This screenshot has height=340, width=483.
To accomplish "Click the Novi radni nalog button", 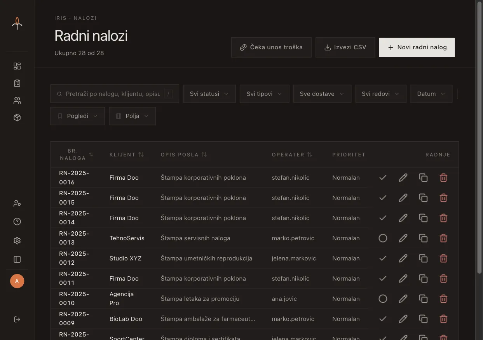I will pos(417,47).
